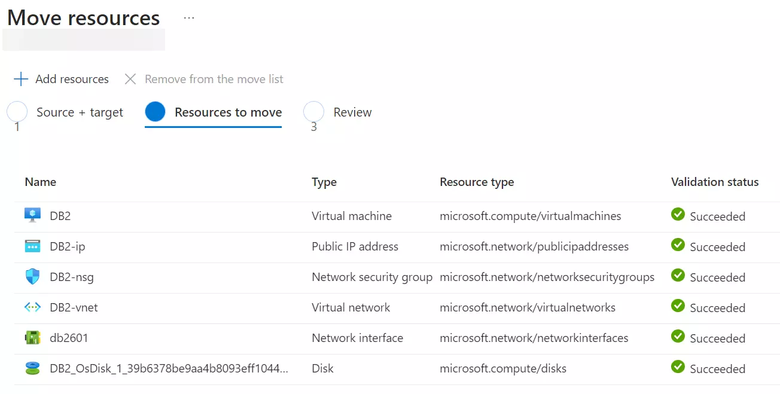Click the plus icon for Add resources
The width and height of the screenshot is (780, 394).
tap(21, 79)
